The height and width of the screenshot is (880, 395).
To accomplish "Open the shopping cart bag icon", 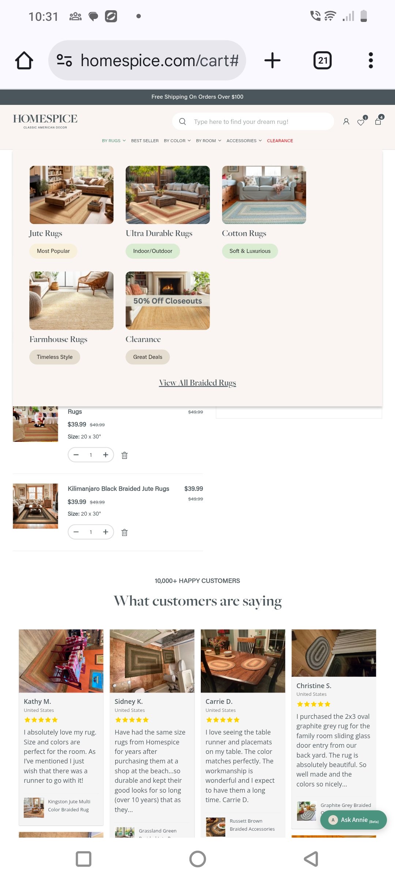I will pos(379,121).
